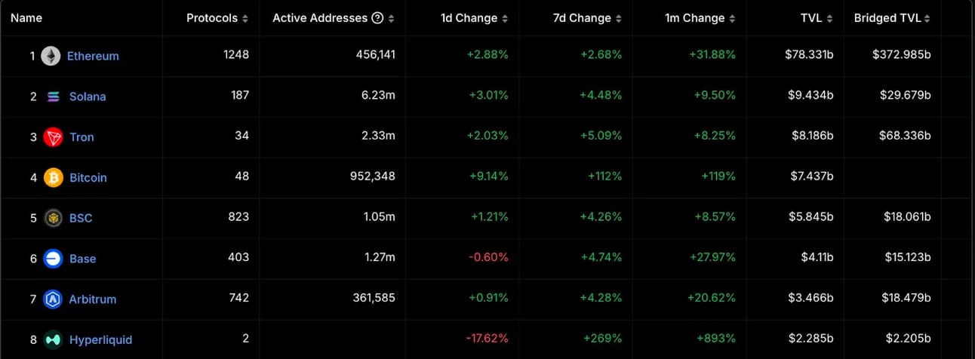
Task: Open the Hyperliquid chain link
Action: [x=100, y=340]
